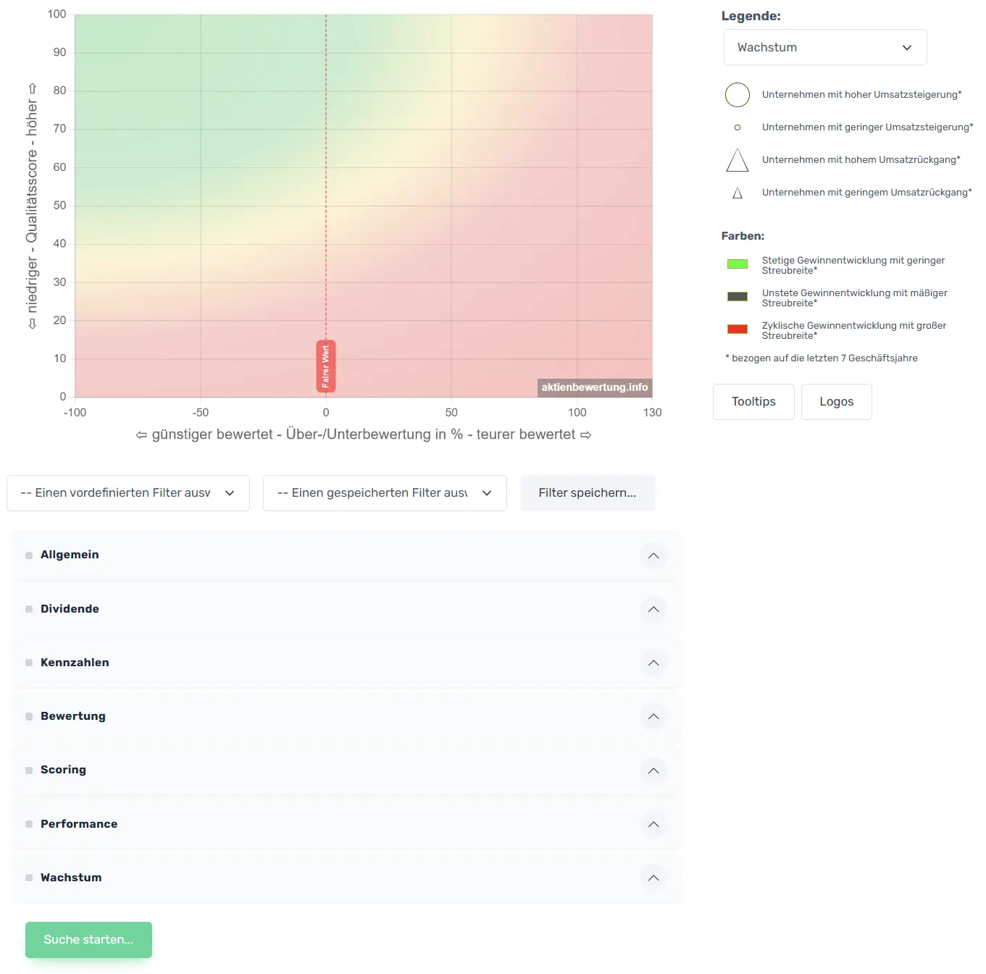Collapse the Performance section chevron
986x974 pixels.
pos(653,824)
